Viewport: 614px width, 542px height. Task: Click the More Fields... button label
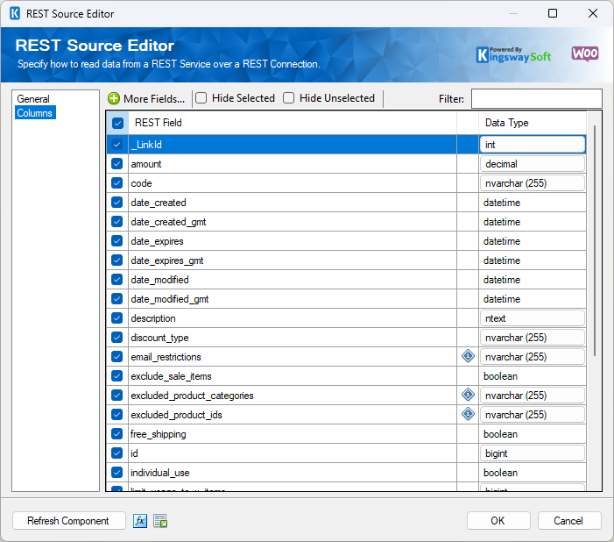pos(154,98)
